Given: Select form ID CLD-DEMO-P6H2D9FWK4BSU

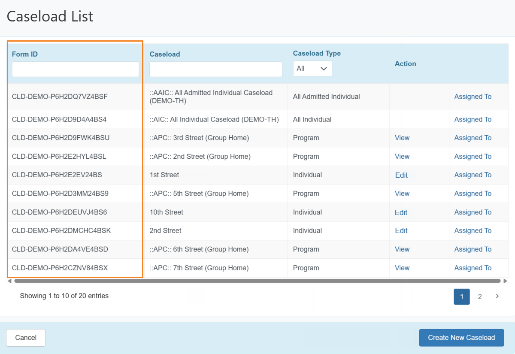Looking at the screenshot, I should click(x=61, y=138).
